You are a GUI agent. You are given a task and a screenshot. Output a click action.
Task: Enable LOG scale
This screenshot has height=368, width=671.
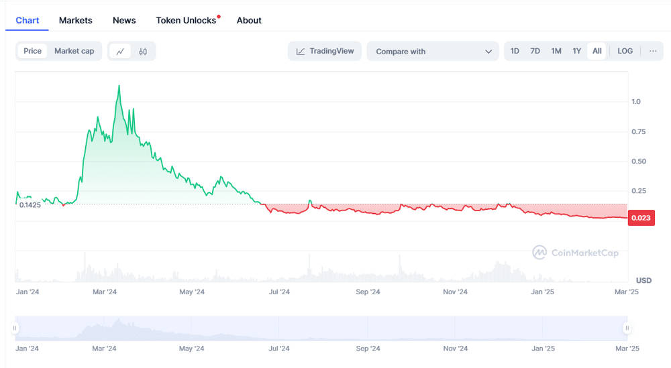click(x=625, y=51)
